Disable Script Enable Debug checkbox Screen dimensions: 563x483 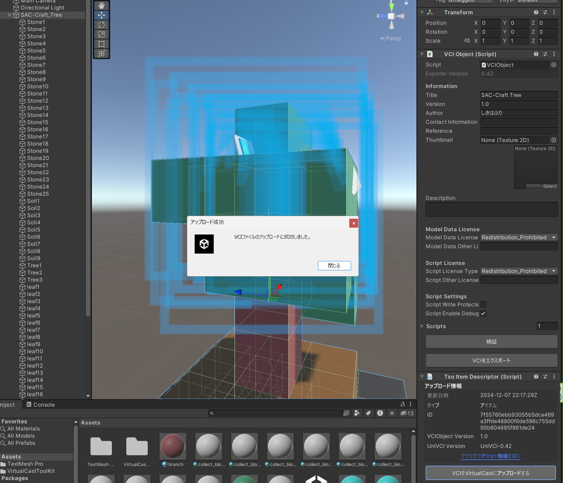(x=483, y=313)
